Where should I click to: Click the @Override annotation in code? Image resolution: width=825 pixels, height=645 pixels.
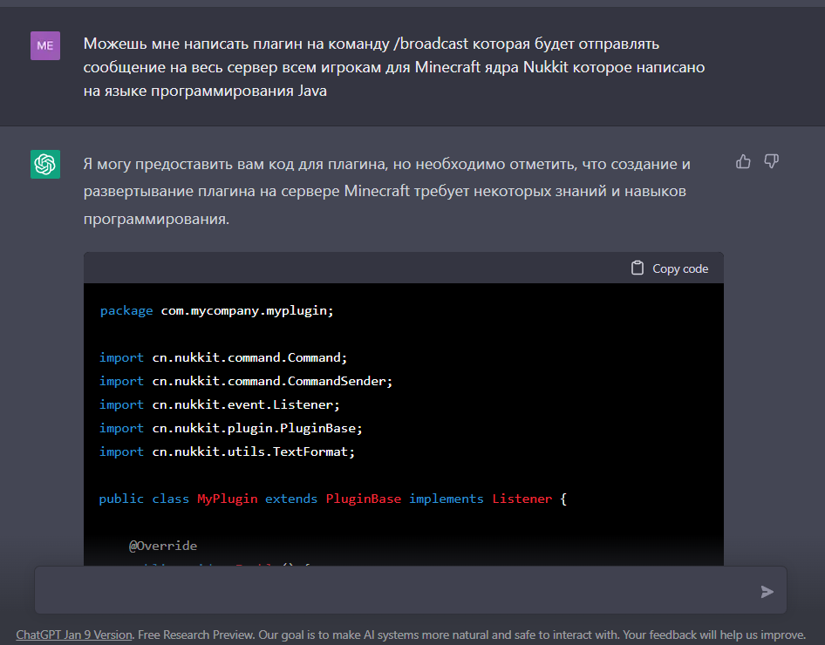(x=163, y=546)
